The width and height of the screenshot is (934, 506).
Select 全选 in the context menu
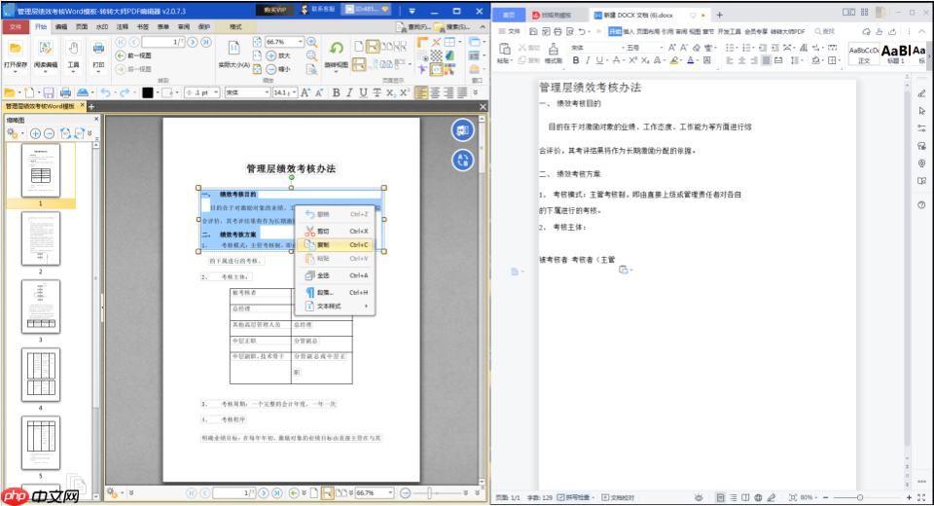(337, 276)
